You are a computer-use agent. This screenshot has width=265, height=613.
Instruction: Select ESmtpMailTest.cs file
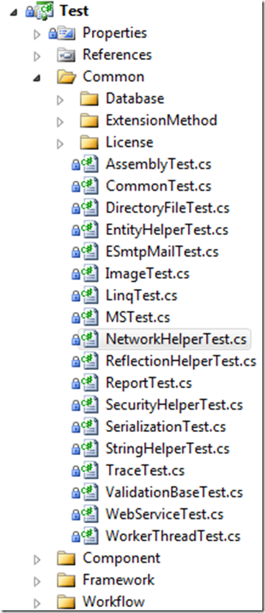162,252
